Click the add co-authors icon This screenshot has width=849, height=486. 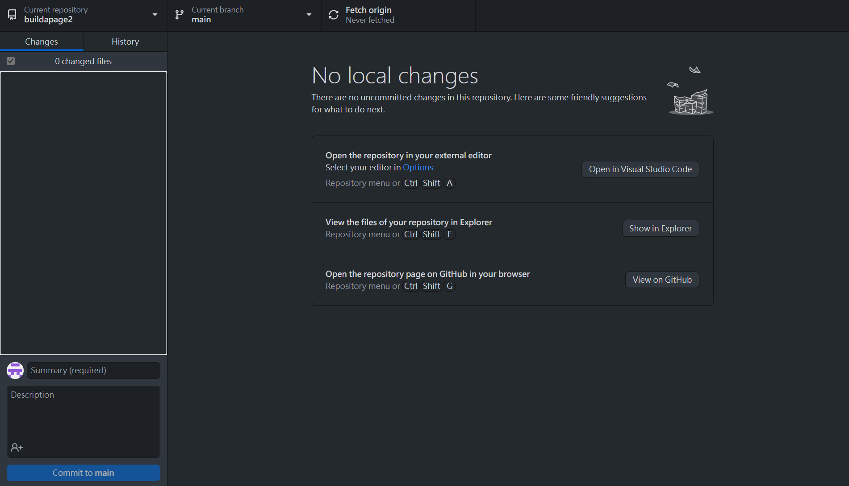click(17, 447)
